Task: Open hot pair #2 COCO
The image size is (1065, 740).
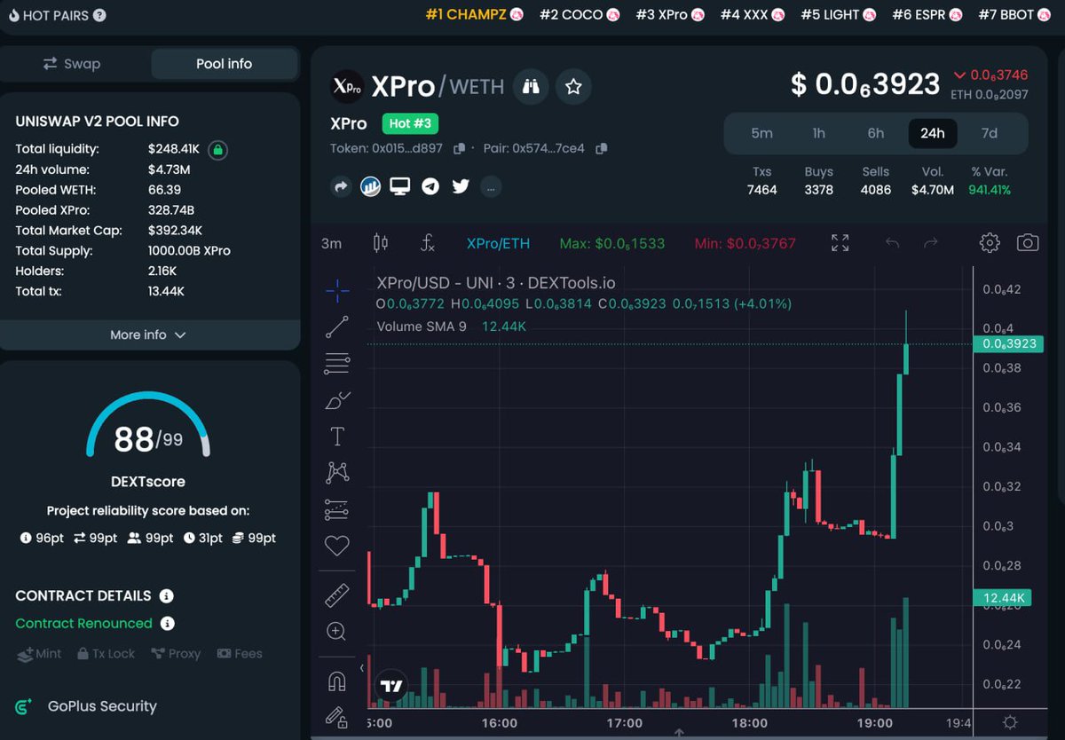Action: 580,15
